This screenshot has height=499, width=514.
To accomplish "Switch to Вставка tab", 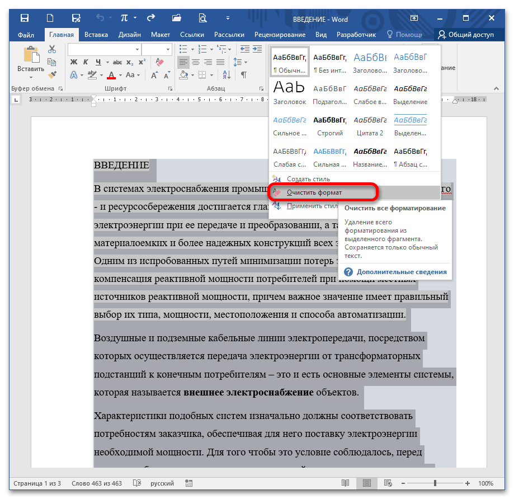I will click(x=96, y=35).
